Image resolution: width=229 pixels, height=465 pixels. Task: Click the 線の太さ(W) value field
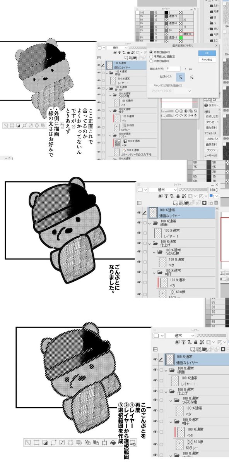pos(174,68)
